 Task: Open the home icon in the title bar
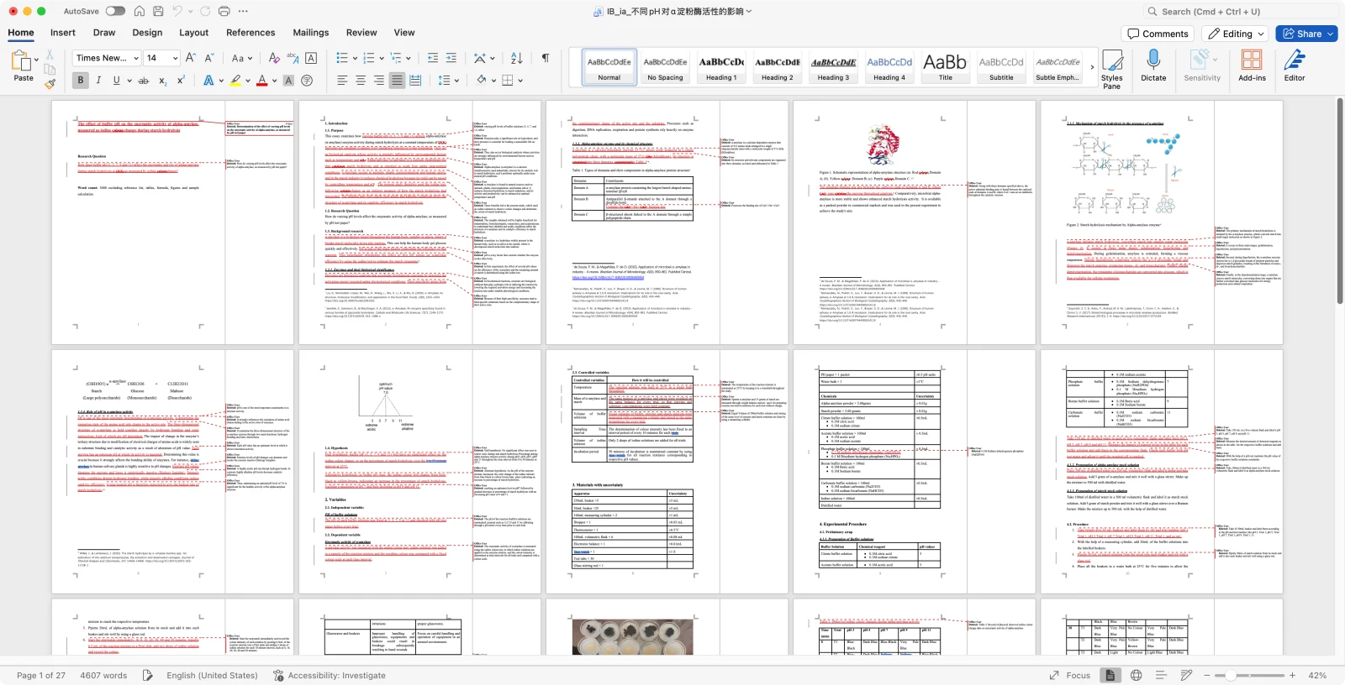[x=139, y=11]
